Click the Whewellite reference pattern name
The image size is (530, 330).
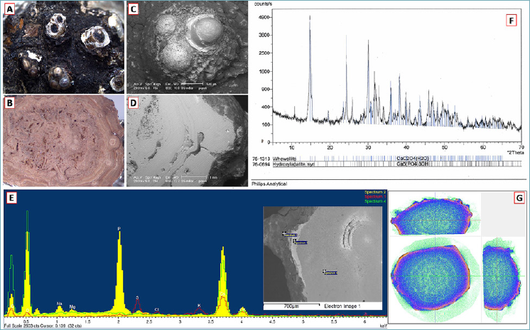[285, 158]
